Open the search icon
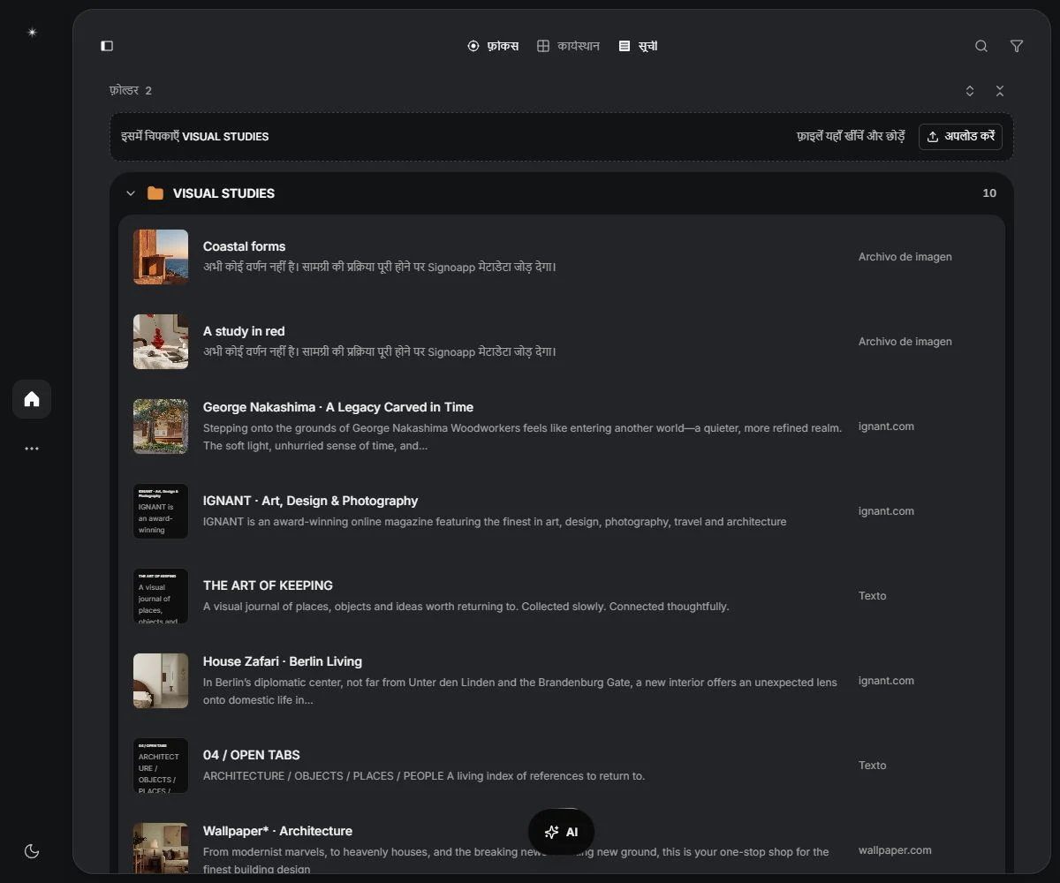The height and width of the screenshot is (883, 1060). click(x=981, y=46)
